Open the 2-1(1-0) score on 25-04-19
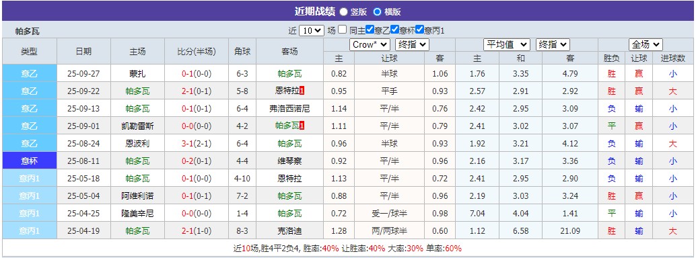 click(196, 231)
